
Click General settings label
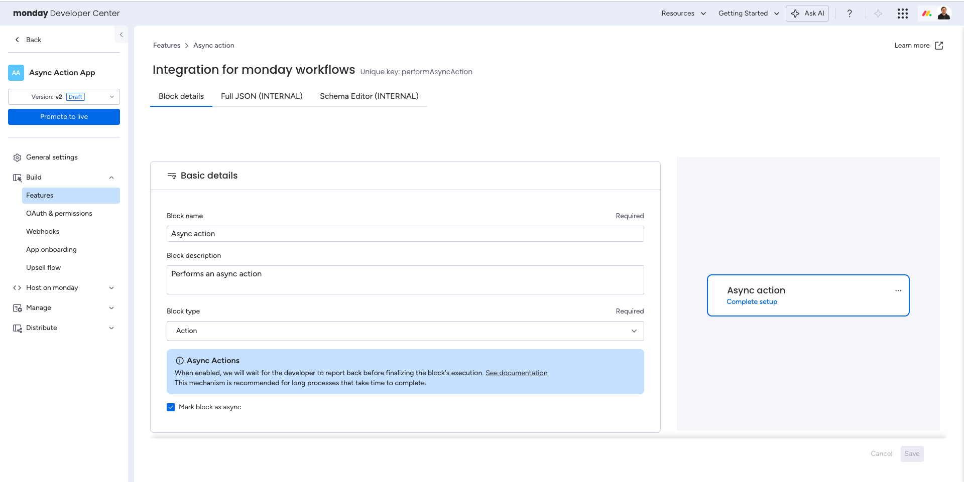pos(52,157)
